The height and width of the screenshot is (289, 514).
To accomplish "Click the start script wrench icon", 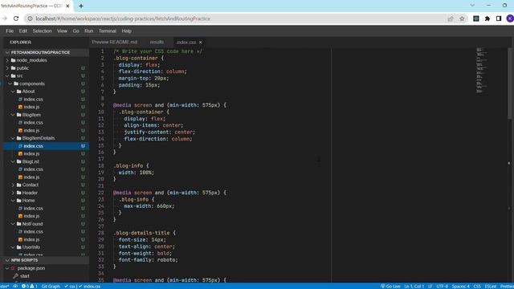I will coord(15,276).
